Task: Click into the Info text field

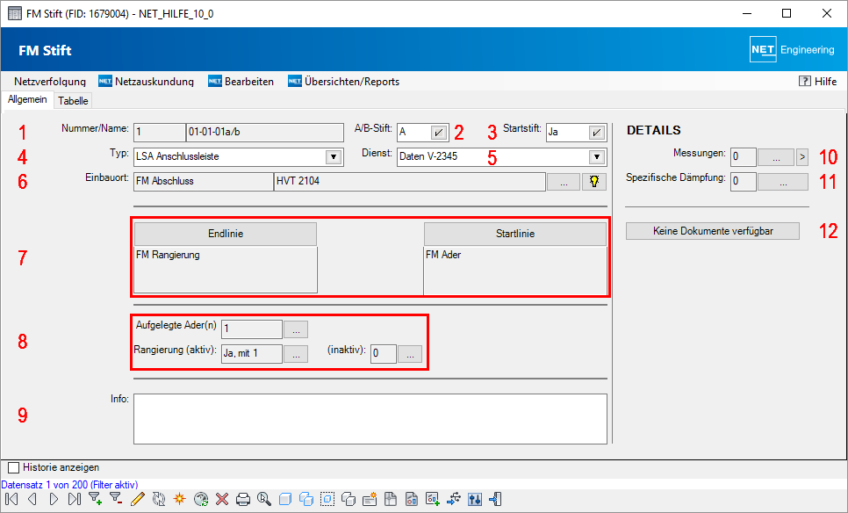Action: click(369, 418)
